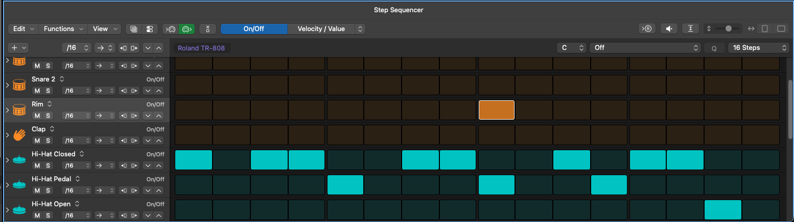This screenshot has height=222, width=794.
Task: Click the quantize Q button
Action: click(714, 48)
